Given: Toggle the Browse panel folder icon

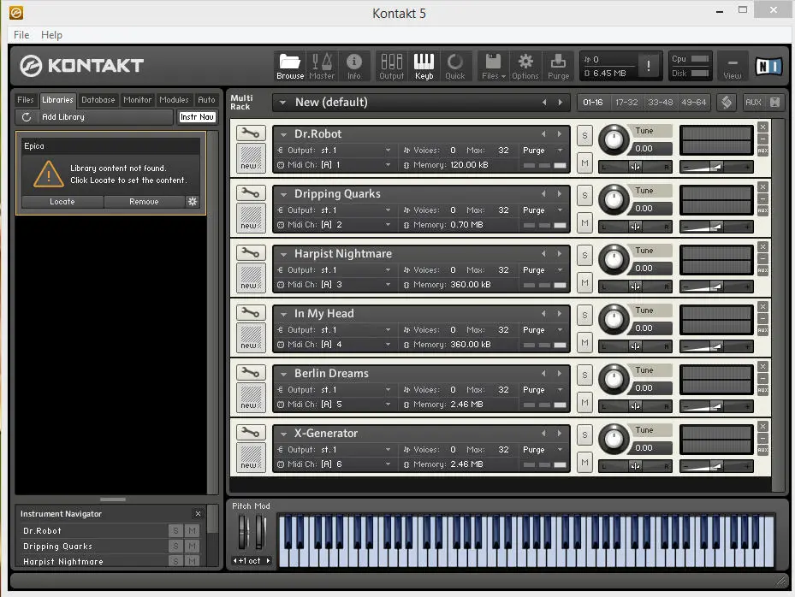Looking at the screenshot, I should 290,67.
